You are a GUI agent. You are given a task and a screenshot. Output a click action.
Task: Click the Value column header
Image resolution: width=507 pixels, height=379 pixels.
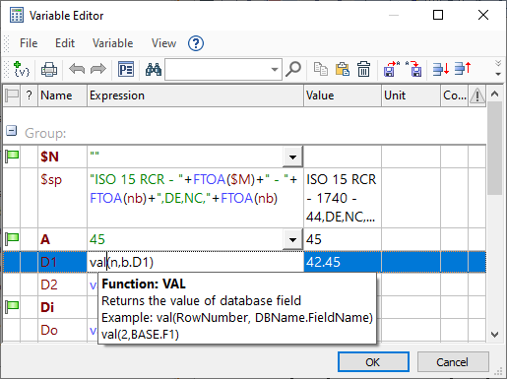click(x=343, y=95)
